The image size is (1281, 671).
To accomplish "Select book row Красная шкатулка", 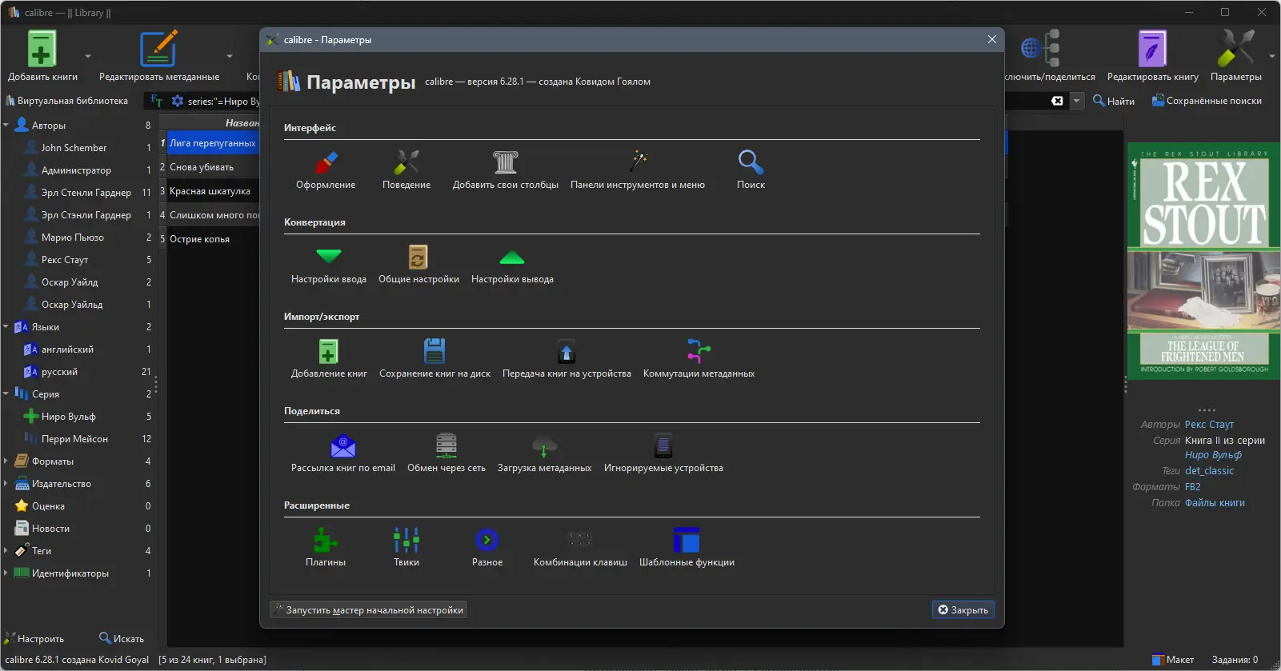I will [x=209, y=191].
